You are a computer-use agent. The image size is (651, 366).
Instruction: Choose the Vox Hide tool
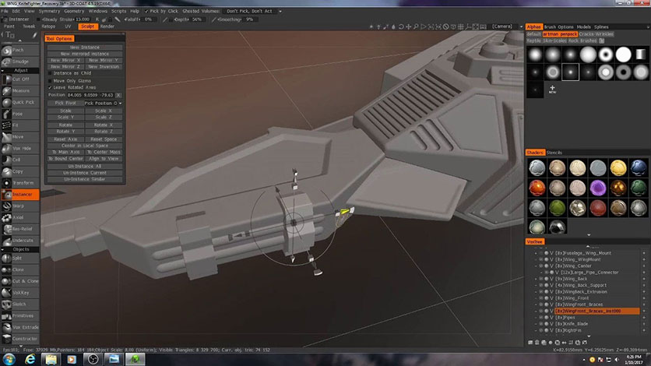(20, 148)
